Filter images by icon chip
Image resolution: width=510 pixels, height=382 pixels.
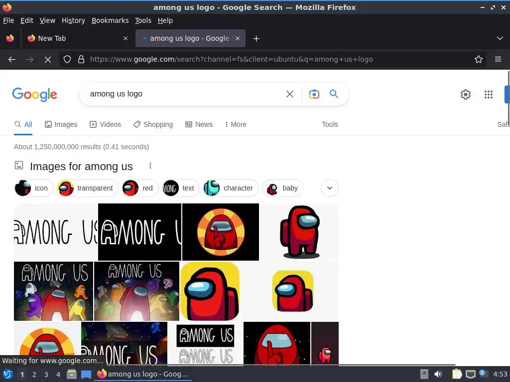pos(33,188)
